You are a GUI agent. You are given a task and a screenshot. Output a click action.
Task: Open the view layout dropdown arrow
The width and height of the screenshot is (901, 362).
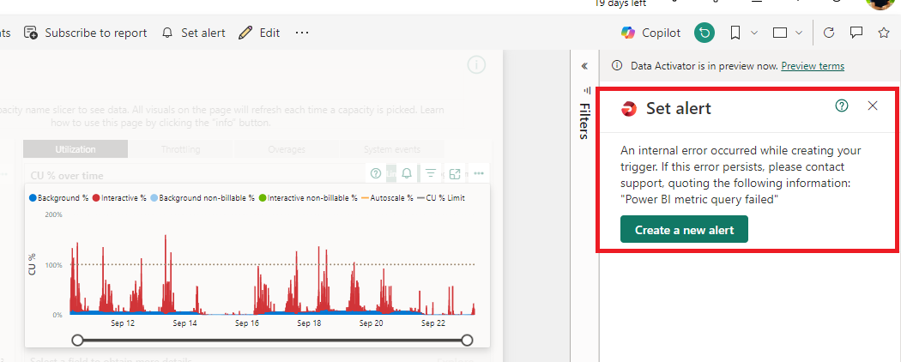798,33
